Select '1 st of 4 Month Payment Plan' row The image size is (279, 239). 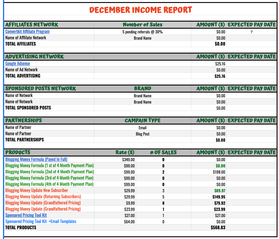(x=50, y=165)
